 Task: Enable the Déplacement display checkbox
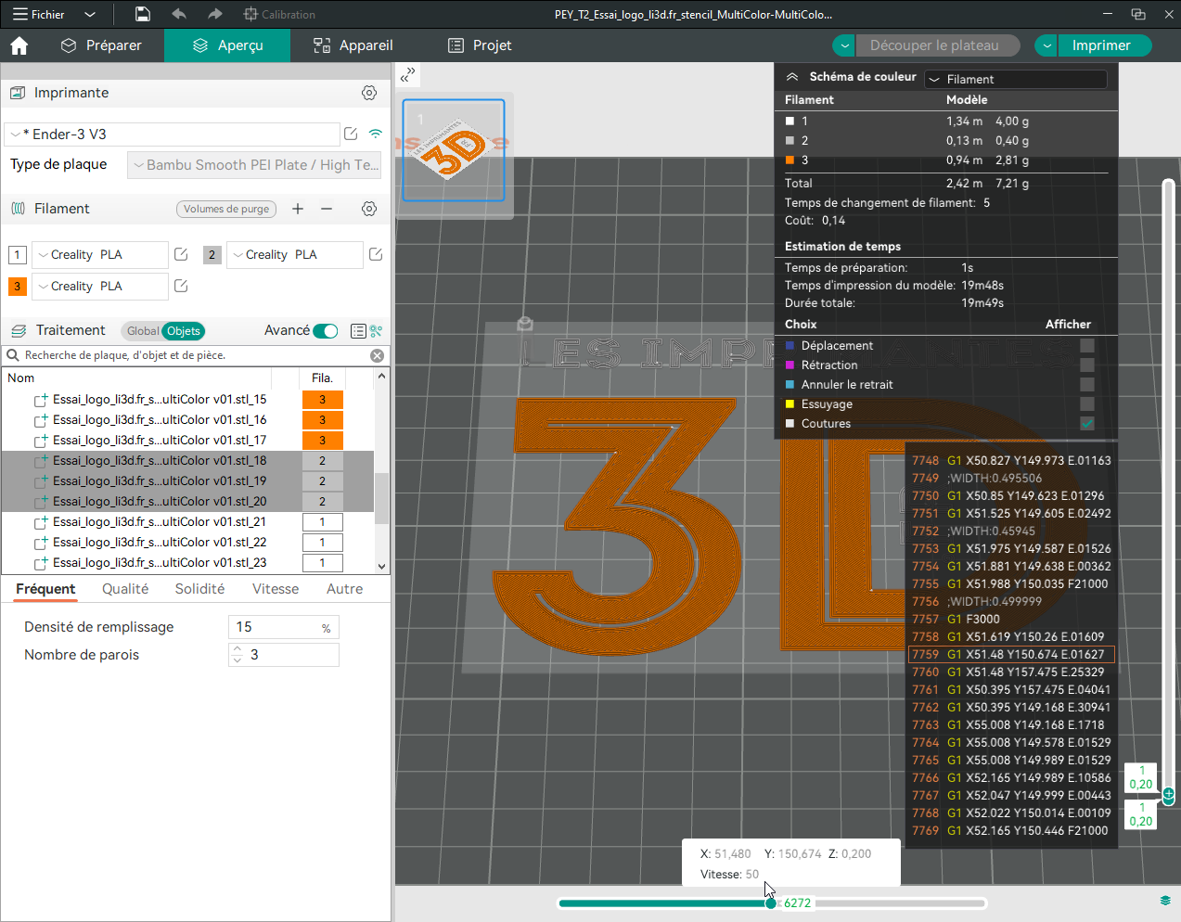pos(1087,346)
